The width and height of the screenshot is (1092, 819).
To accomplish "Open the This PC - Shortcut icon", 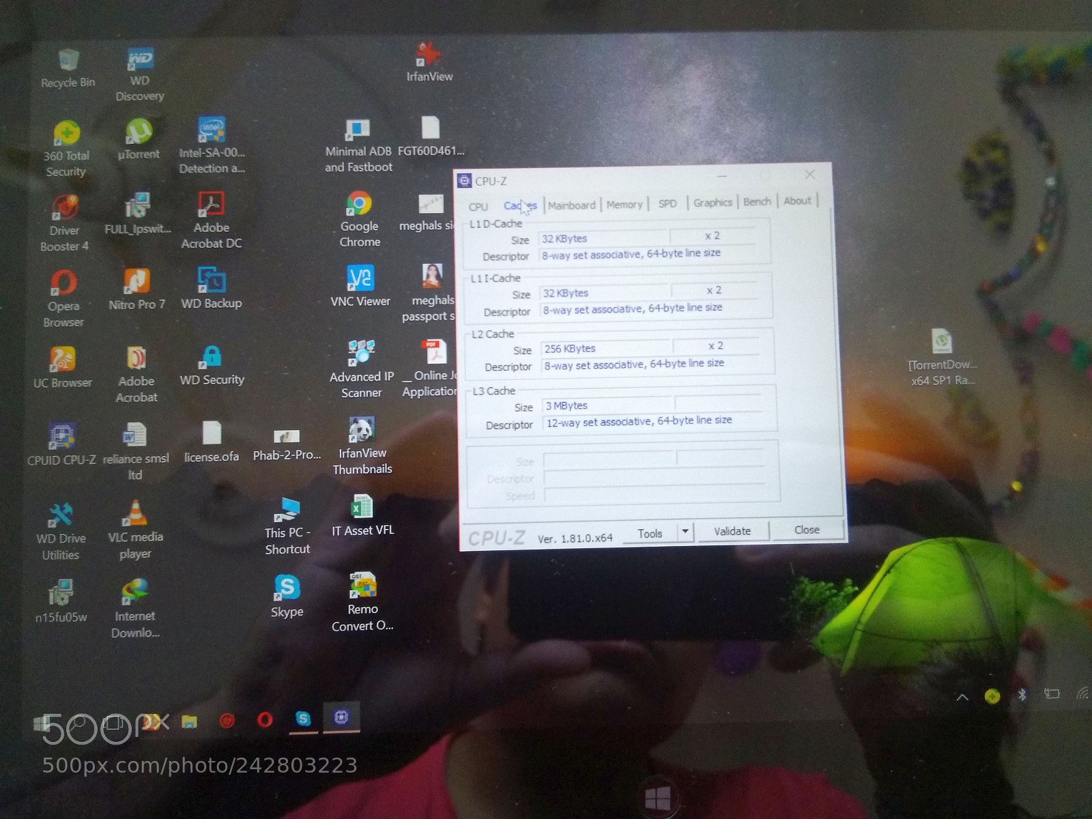I will pyautogui.click(x=287, y=526).
